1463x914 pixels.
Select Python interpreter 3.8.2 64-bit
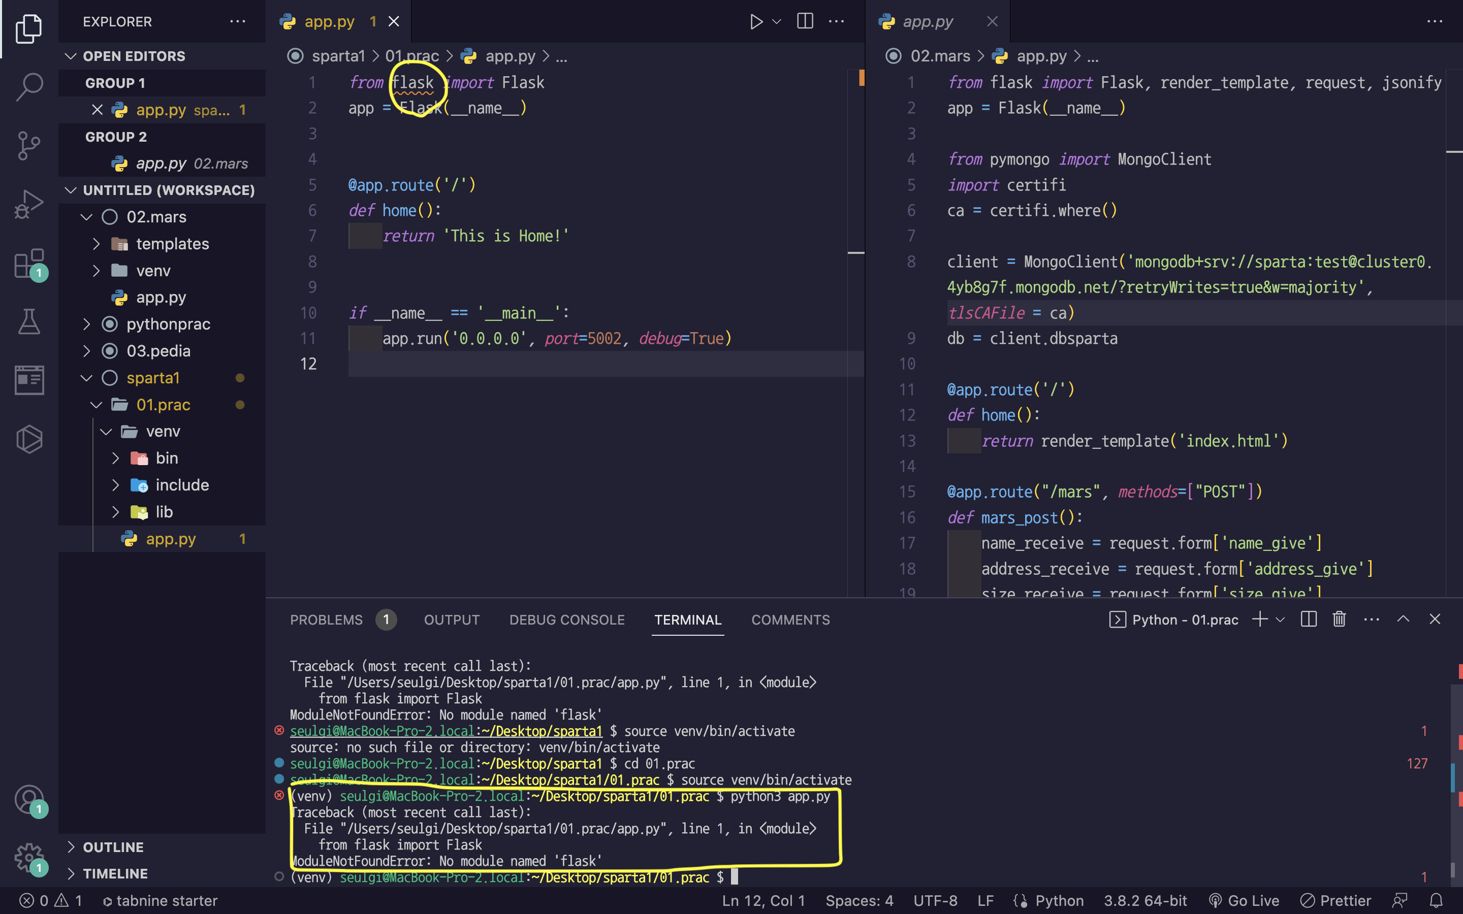[x=1146, y=901]
